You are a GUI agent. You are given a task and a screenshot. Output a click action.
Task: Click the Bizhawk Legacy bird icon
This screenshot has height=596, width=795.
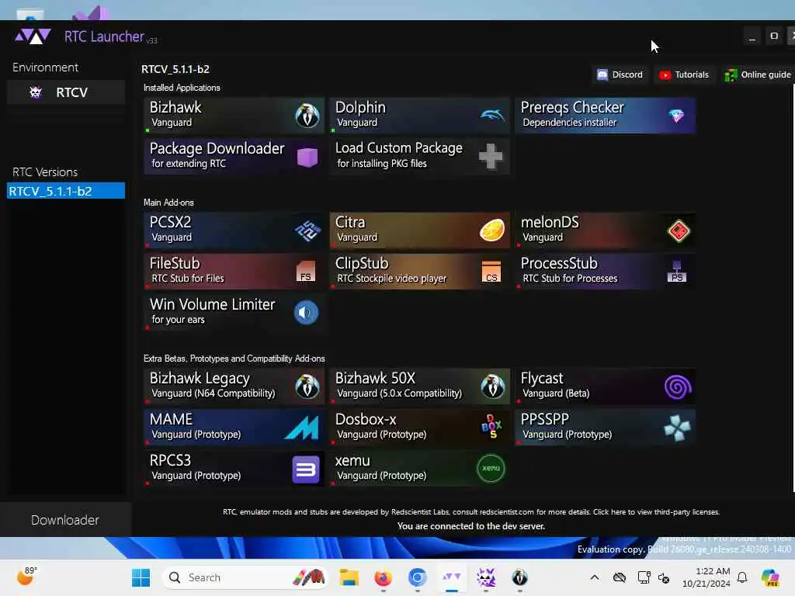[x=307, y=386]
